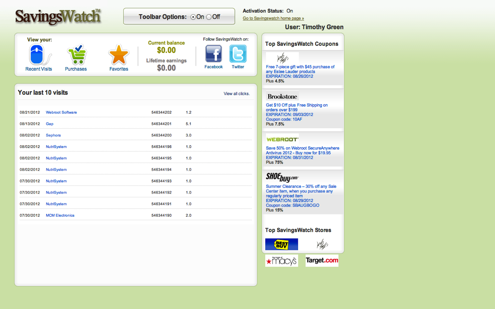
Task: Click the Twitter text link
Action: (238, 67)
